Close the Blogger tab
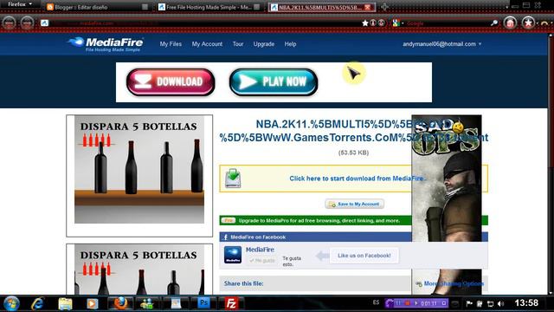The width and height of the screenshot is (554, 312). [x=145, y=7]
